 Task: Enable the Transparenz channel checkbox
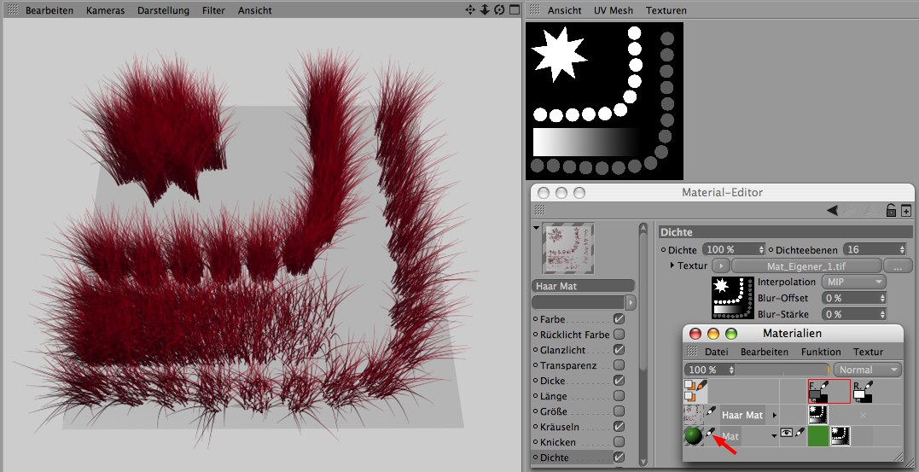pyautogui.click(x=619, y=365)
